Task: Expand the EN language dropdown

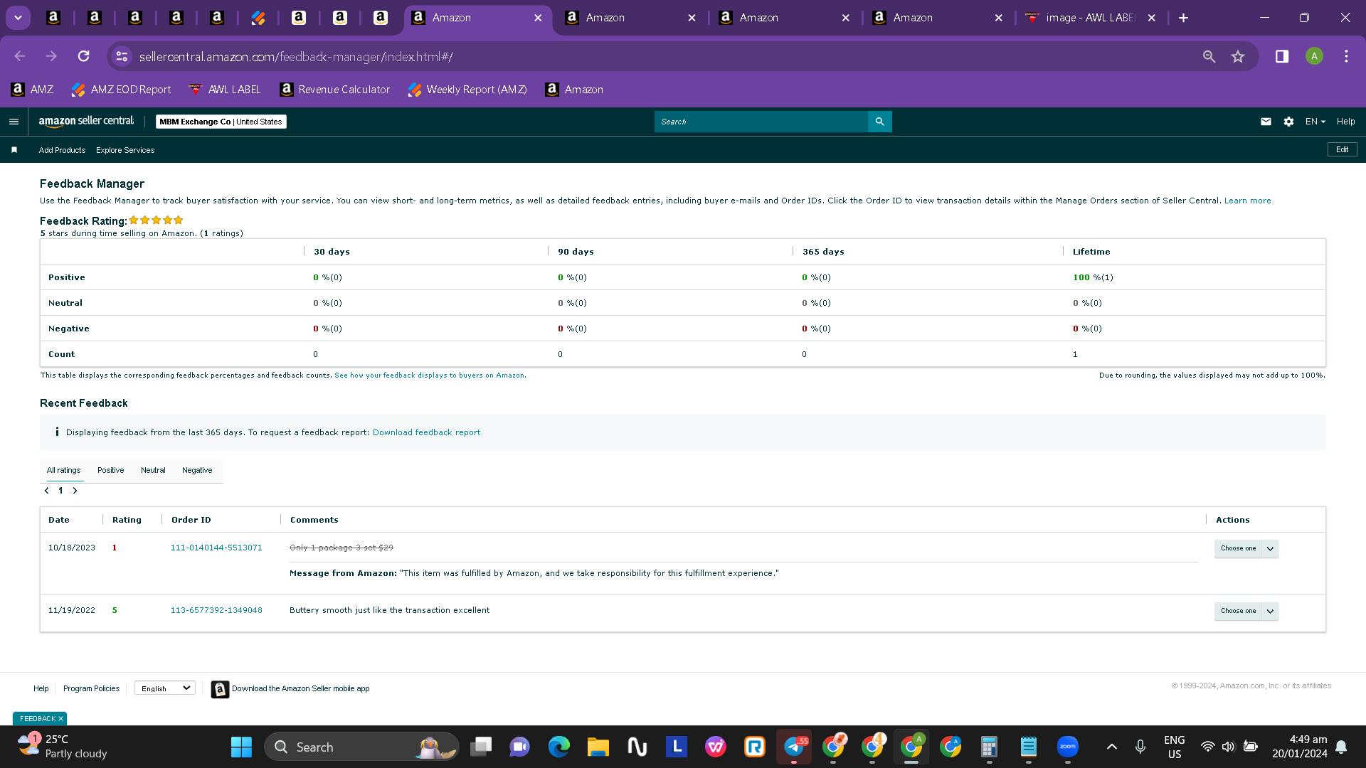Action: pyautogui.click(x=1315, y=122)
